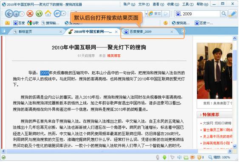Open the 搜狗输... bookmark
The image size is (239, 162).
(x=50, y=23)
